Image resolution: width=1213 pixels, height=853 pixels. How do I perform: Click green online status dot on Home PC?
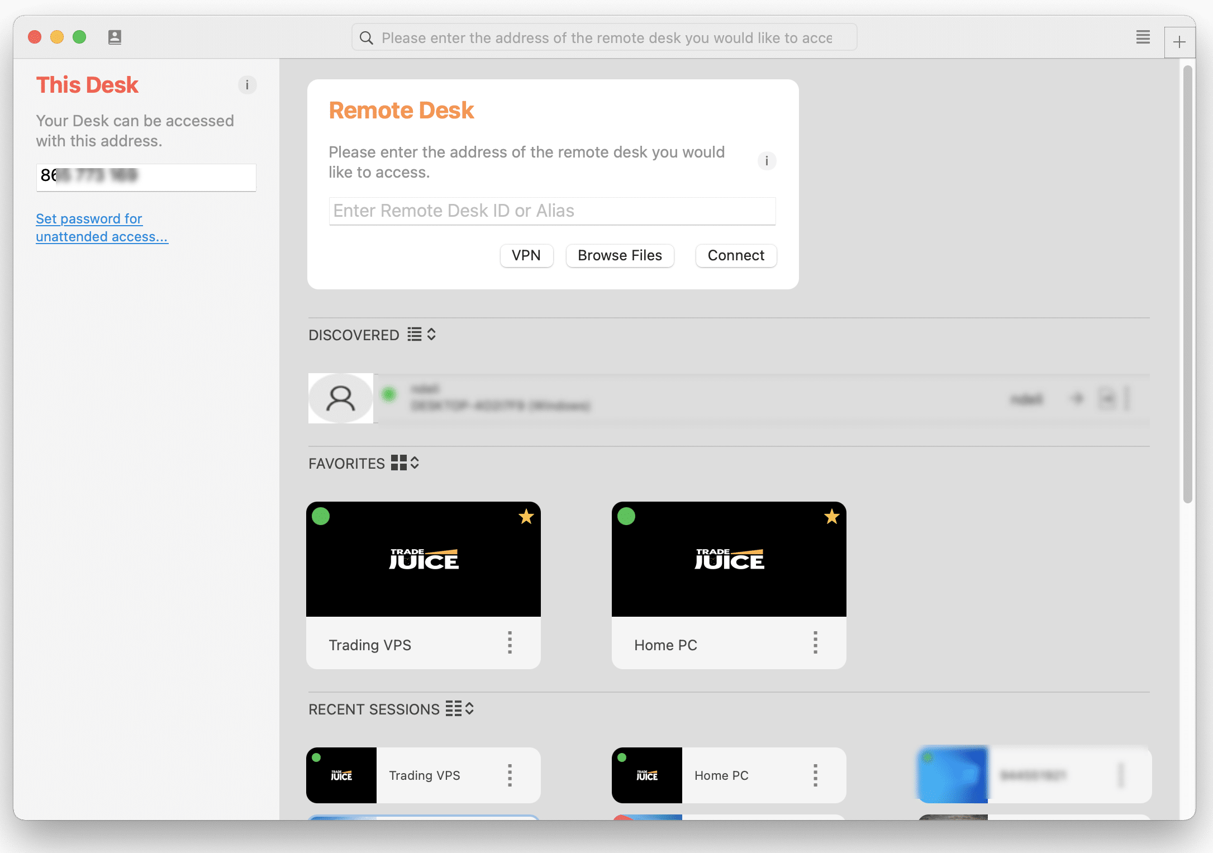pos(628,516)
